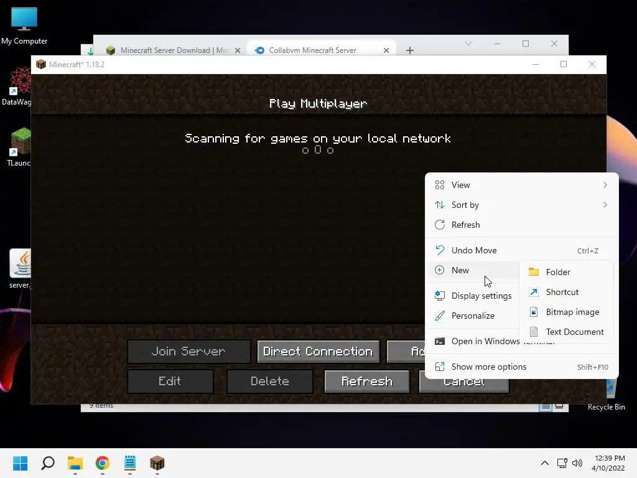Click the Display settings monitor icon
The image size is (637, 478).
tap(440, 296)
